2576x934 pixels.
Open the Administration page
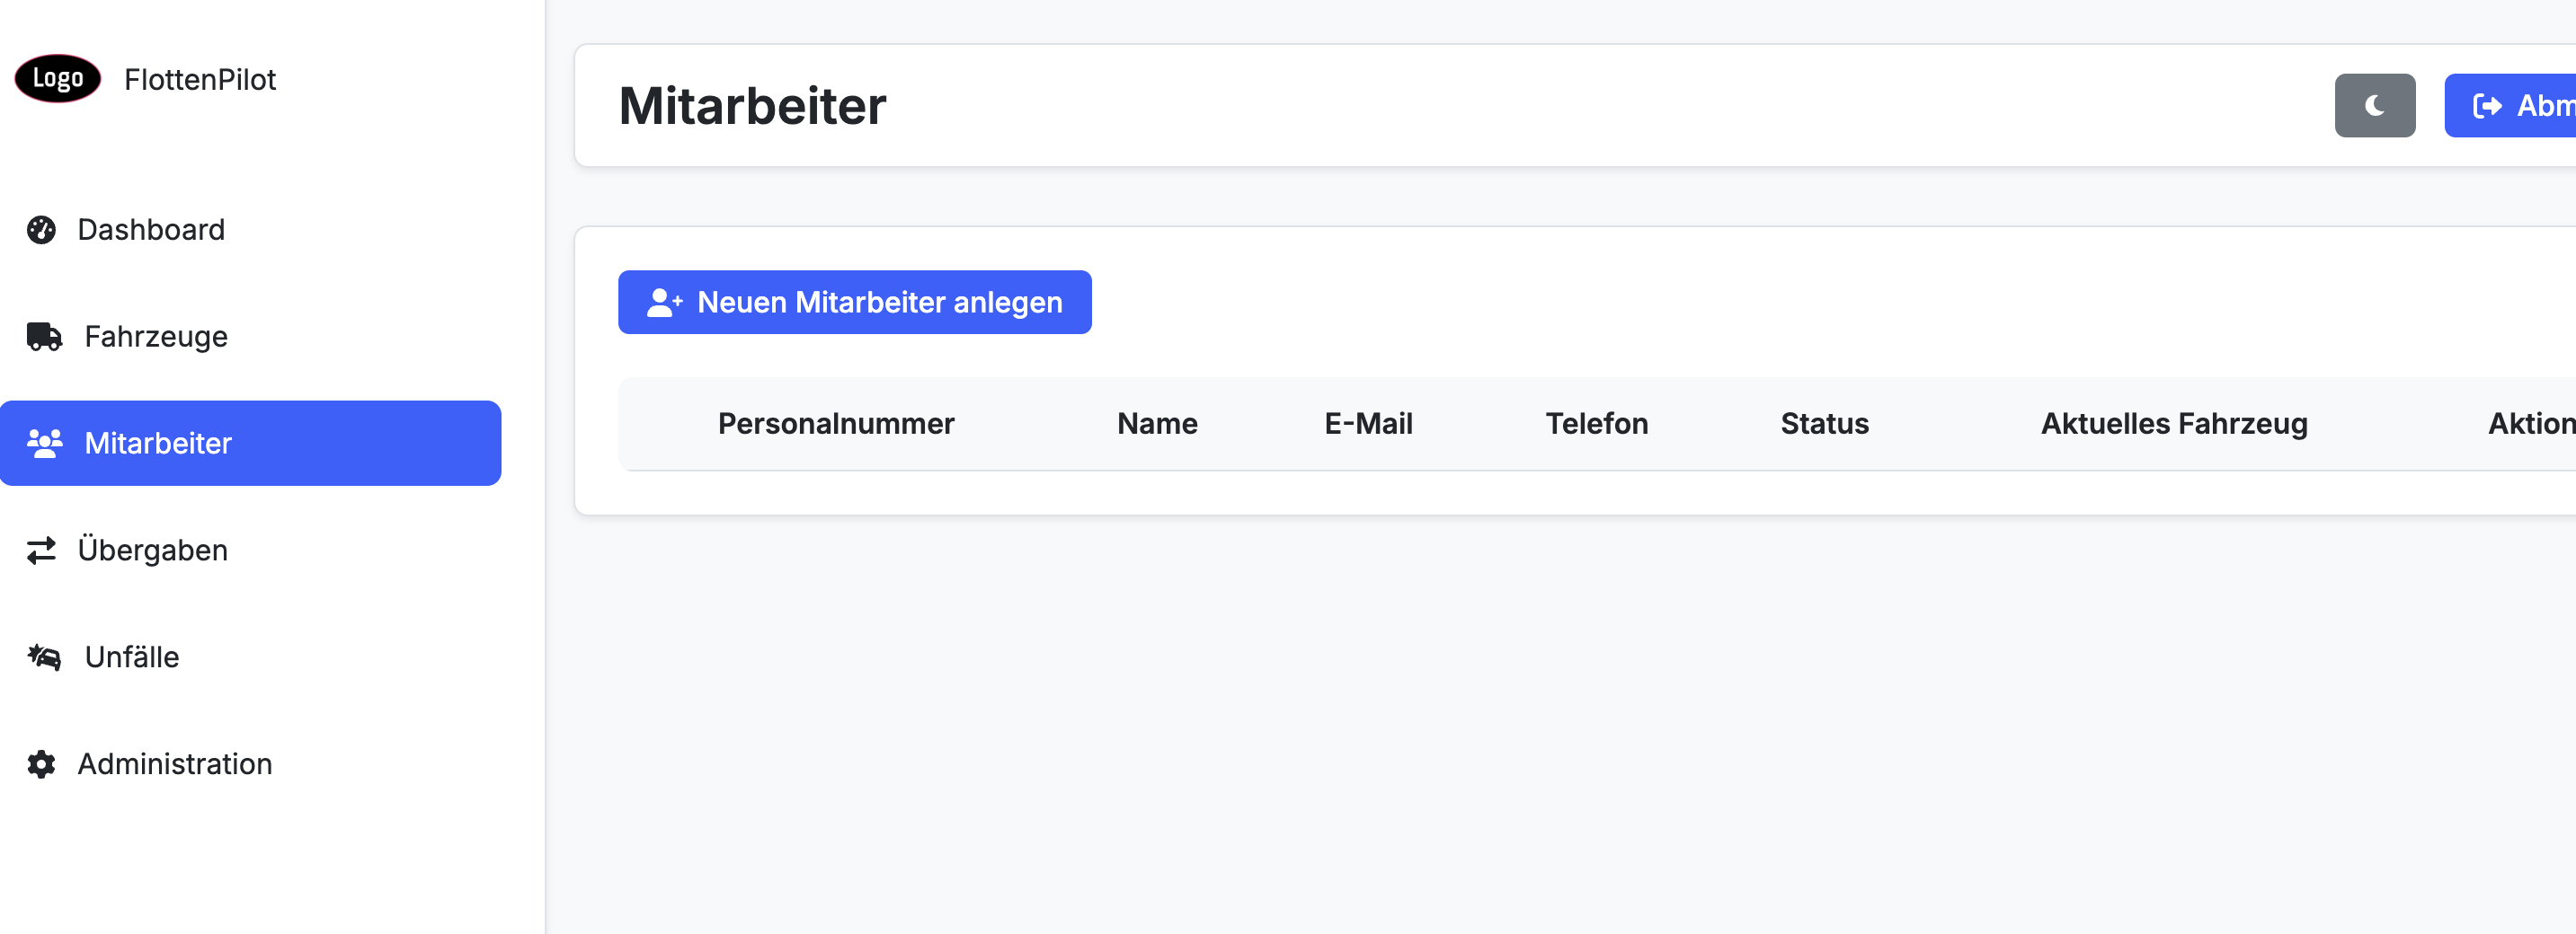[175, 763]
